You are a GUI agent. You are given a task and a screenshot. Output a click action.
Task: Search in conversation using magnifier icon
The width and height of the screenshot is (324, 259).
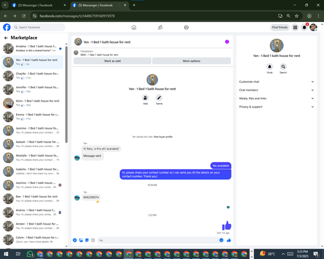point(283,67)
